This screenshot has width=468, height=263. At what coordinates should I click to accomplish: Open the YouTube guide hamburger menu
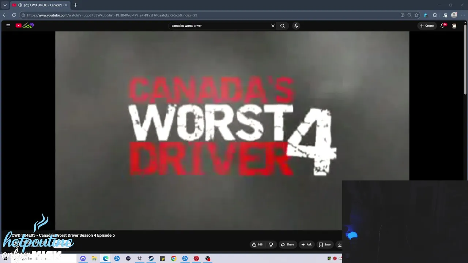[x=8, y=26]
